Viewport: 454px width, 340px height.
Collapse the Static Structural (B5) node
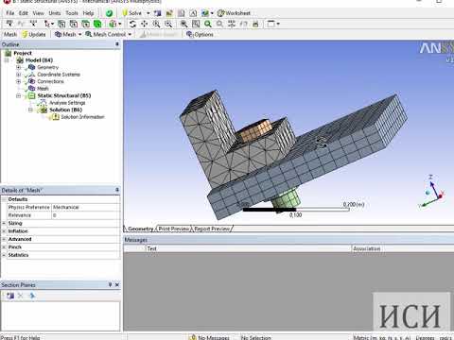click(19, 95)
